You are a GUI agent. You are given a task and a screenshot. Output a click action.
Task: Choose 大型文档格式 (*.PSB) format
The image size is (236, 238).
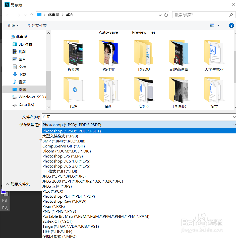tap(139, 136)
